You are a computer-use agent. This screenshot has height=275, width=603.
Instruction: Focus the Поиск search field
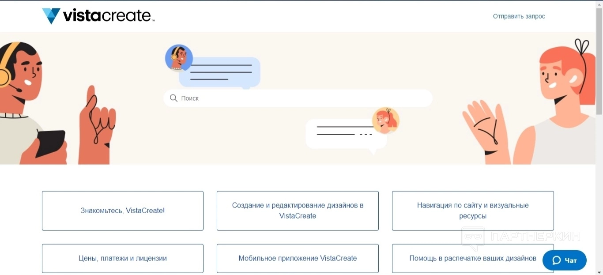tap(298, 98)
